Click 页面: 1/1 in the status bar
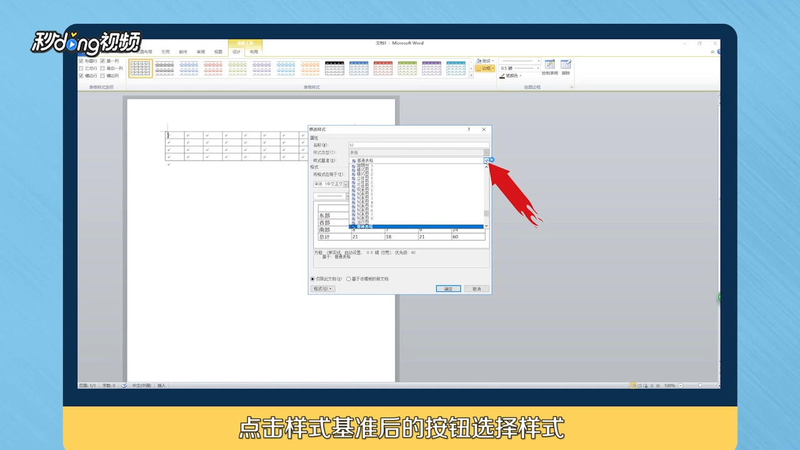 (x=87, y=386)
